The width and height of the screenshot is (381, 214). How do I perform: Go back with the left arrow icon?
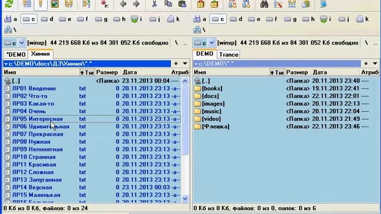(123, 4)
